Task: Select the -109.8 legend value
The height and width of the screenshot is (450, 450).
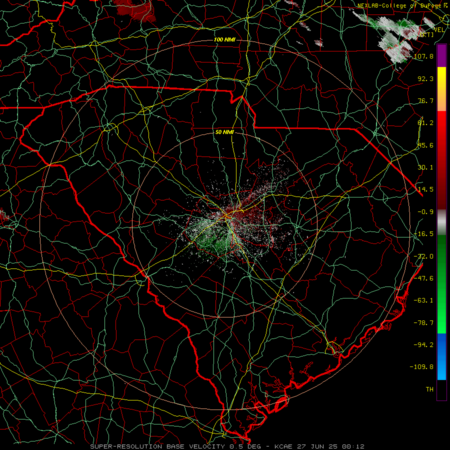Action: click(x=422, y=367)
